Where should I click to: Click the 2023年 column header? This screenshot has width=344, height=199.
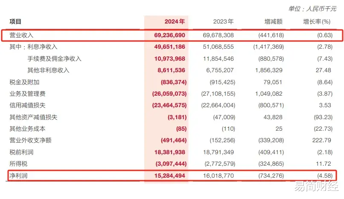[x=223, y=21]
